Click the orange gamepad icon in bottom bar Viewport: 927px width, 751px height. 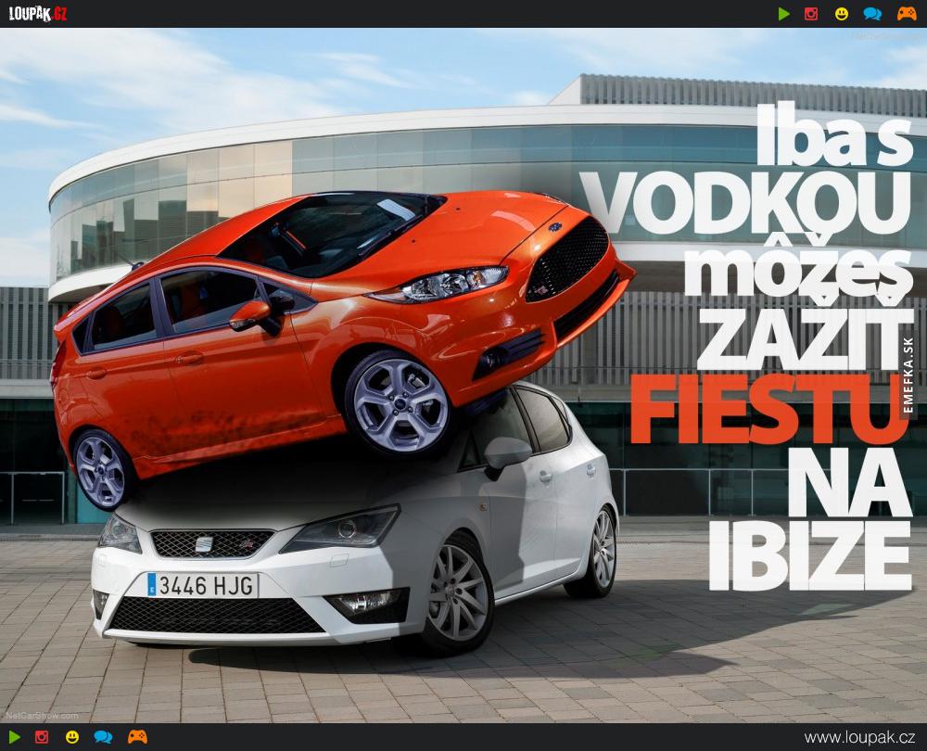coord(137,737)
